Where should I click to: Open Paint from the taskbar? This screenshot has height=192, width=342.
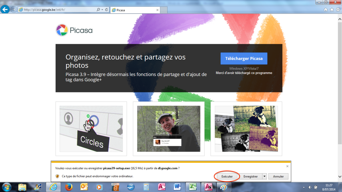coord(224,187)
